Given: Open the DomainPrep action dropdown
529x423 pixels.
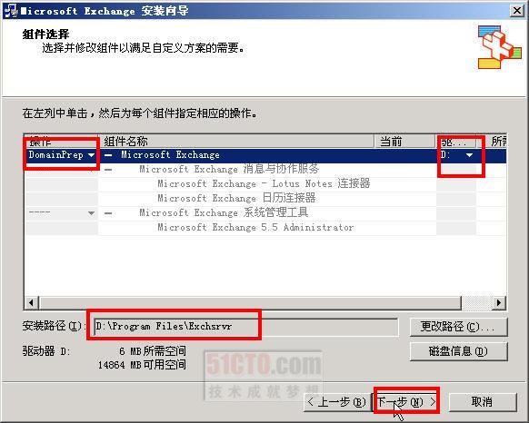Looking at the screenshot, I should (91, 155).
